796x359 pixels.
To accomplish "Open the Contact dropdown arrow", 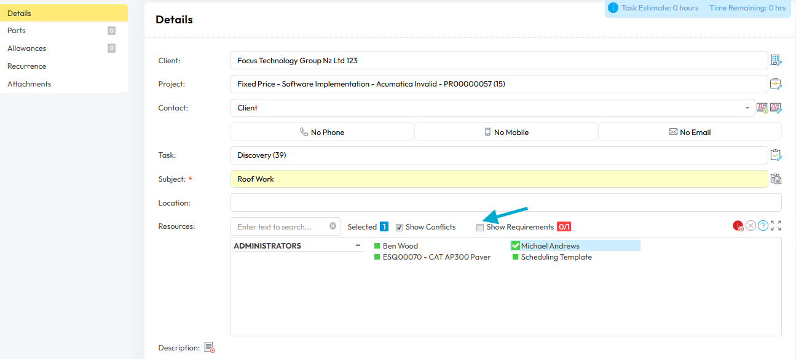I will pyautogui.click(x=747, y=108).
